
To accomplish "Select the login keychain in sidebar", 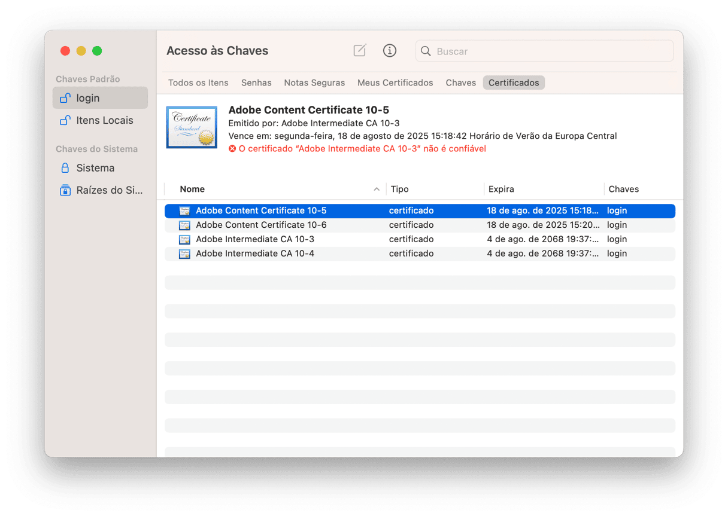I will click(100, 98).
